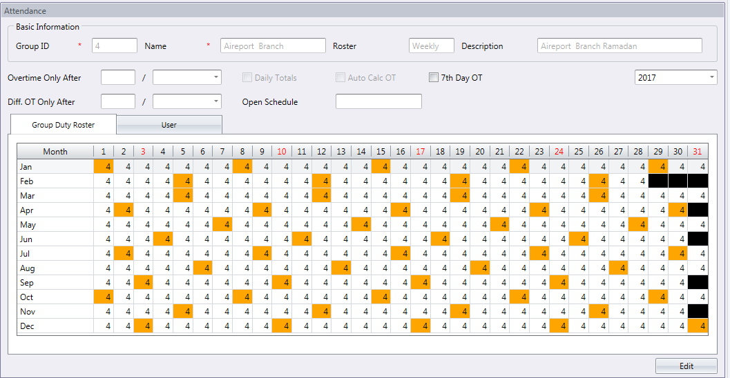Select the orange Jan day 1 cell
Screen dimensions: 730x378
(x=104, y=166)
